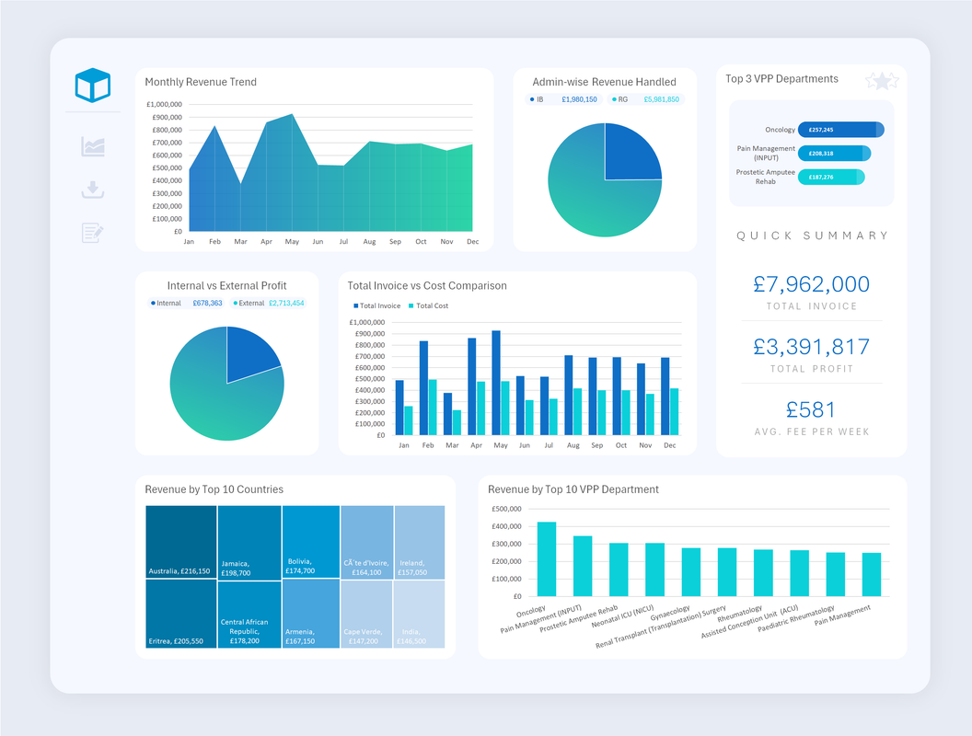Image resolution: width=972 pixels, height=736 pixels.
Task: Click the £581 avg fee figure
Action: (x=811, y=409)
